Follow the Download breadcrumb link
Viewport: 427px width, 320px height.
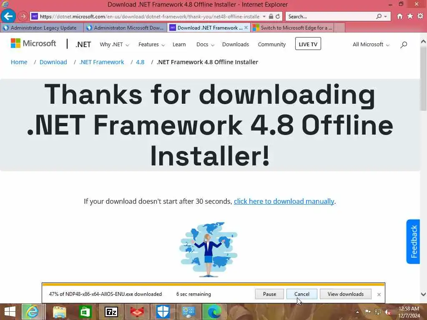[53, 62]
